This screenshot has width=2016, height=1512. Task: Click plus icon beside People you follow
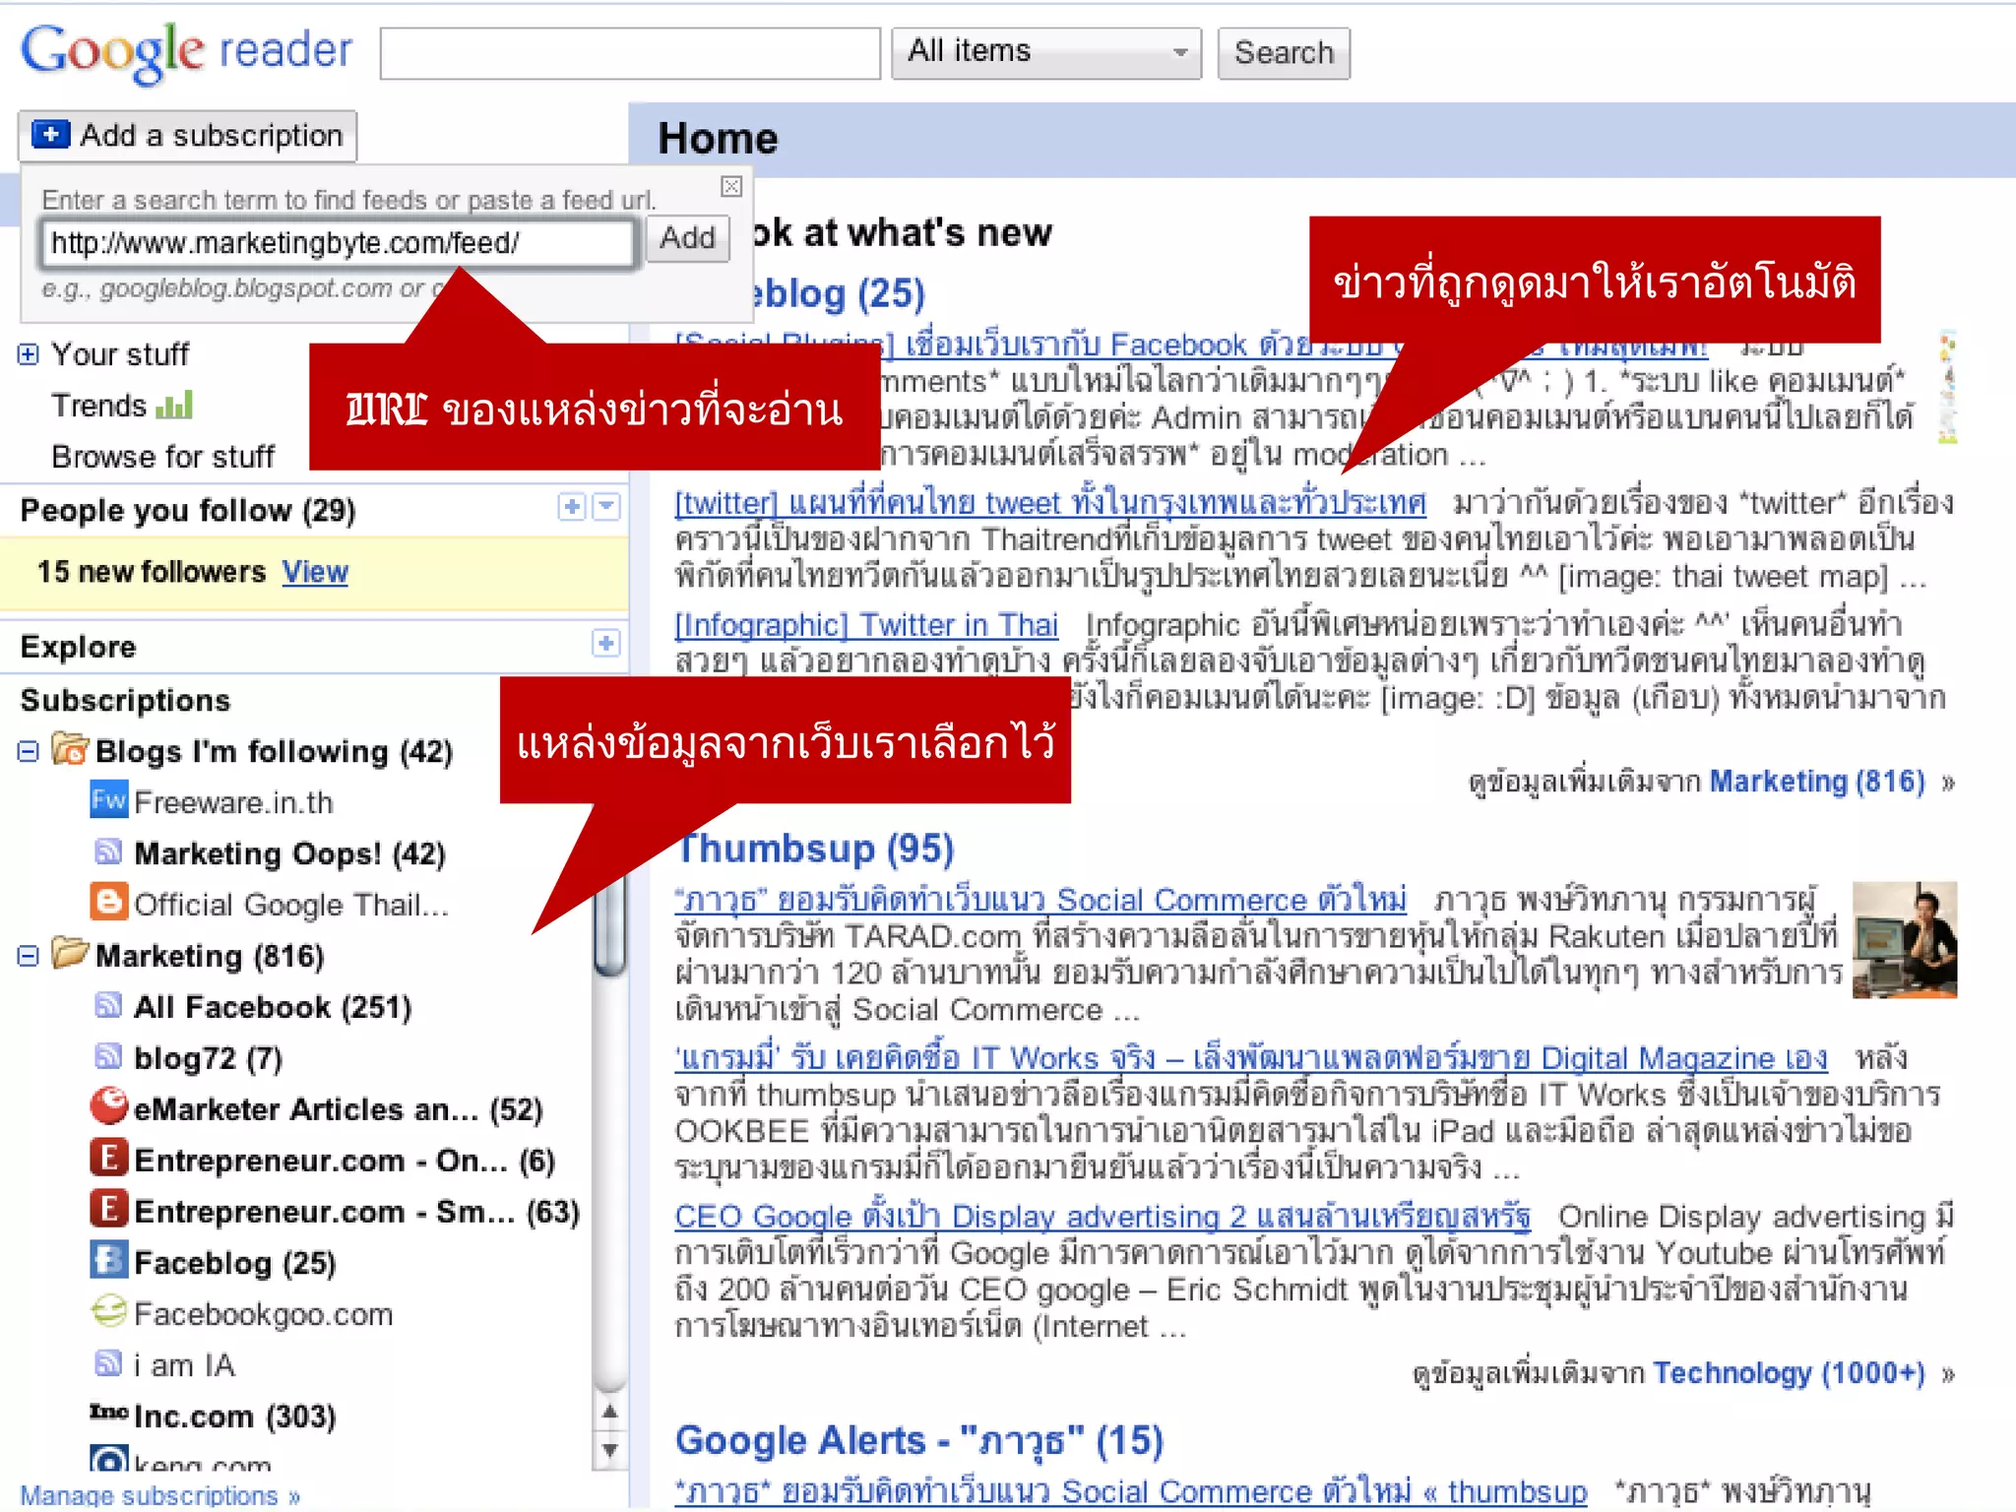pyautogui.click(x=572, y=507)
